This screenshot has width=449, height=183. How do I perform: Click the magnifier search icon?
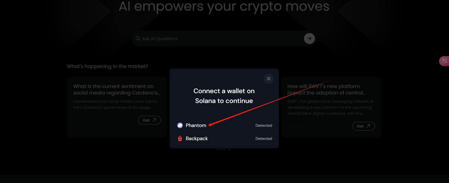click(x=138, y=39)
